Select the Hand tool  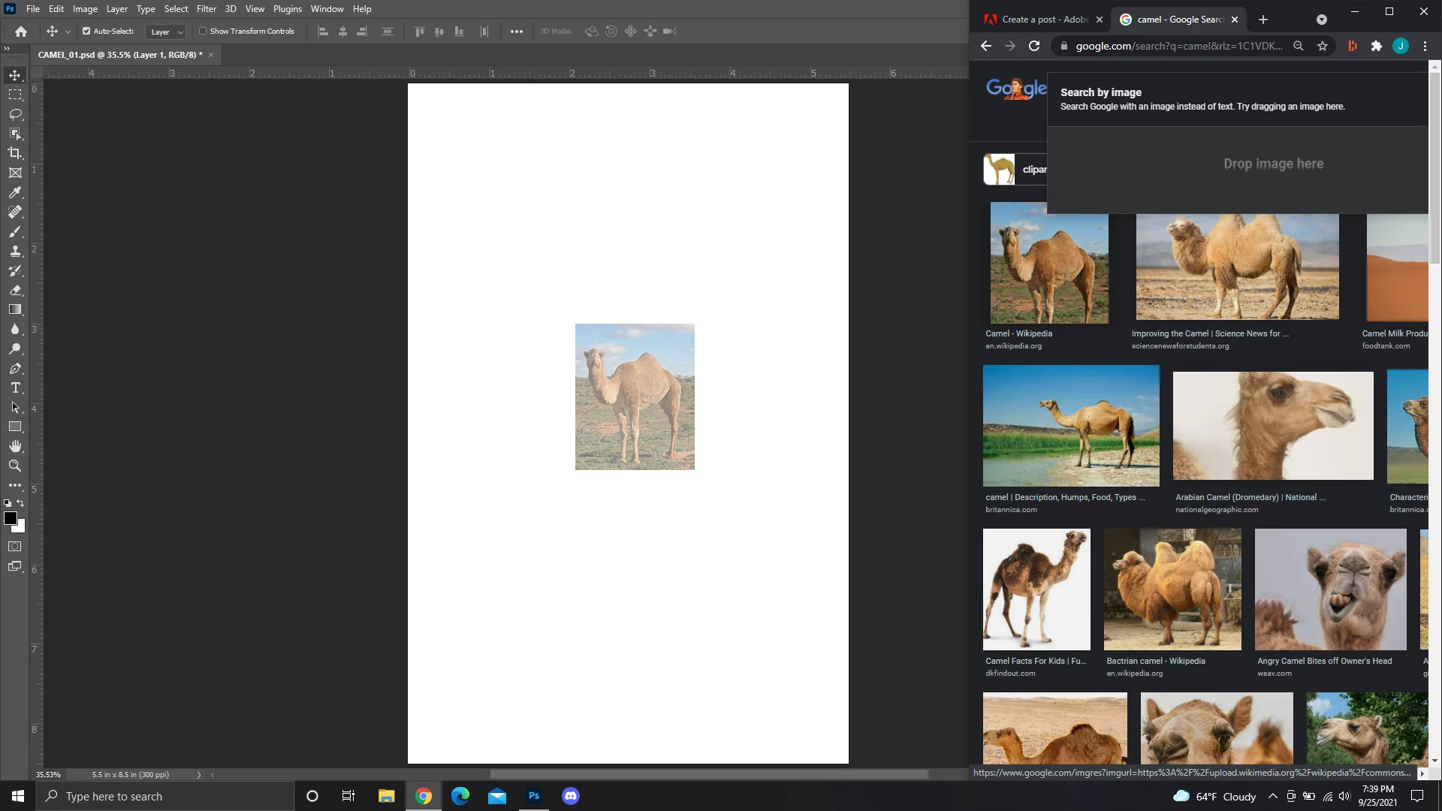coord(15,446)
